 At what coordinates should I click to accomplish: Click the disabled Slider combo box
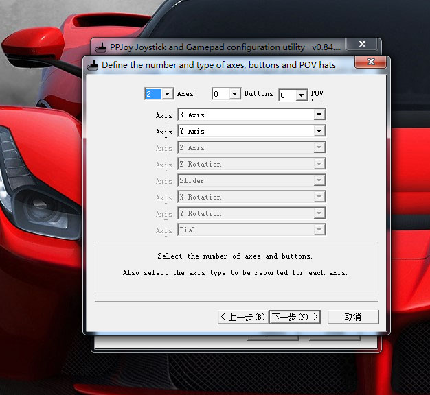(251, 180)
